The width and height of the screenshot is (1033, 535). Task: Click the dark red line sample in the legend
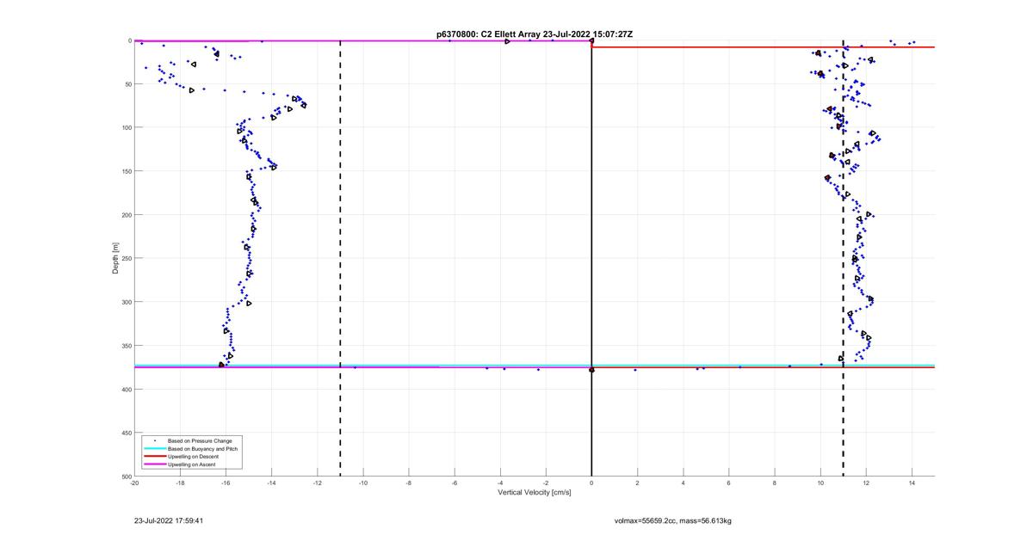pyautogui.click(x=154, y=457)
